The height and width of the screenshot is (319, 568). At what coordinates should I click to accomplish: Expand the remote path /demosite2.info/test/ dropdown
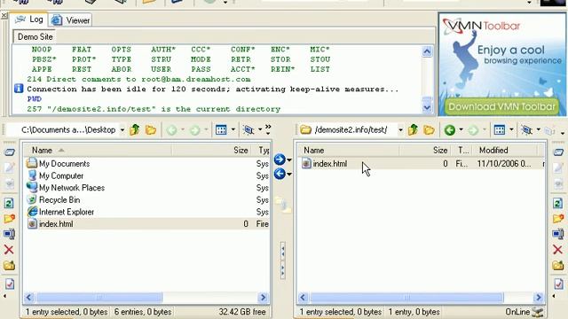(x=400, y=130)
